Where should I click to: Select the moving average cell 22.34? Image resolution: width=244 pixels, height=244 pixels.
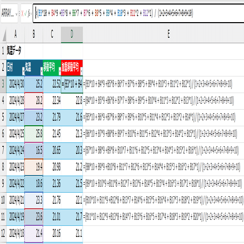pos(52,101)
